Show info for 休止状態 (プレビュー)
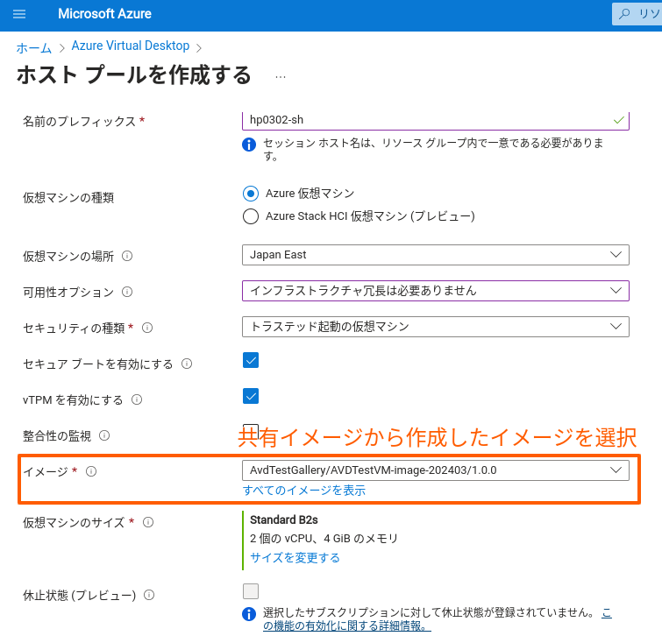 coord(149,595)
